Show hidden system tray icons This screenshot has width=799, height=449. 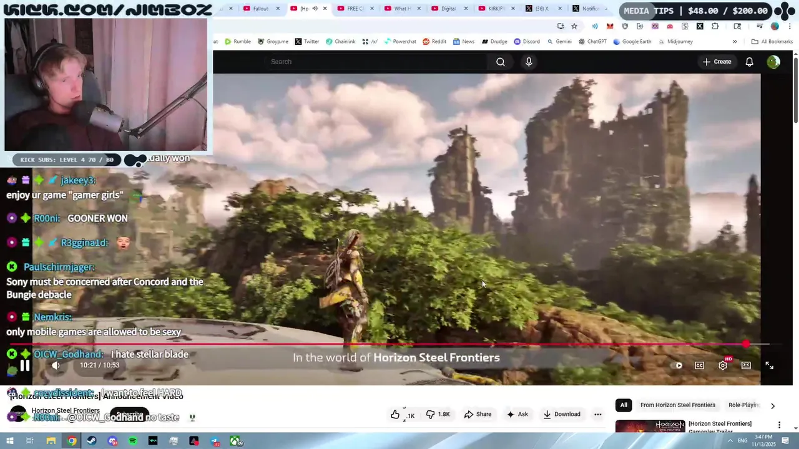coord(730,441)
